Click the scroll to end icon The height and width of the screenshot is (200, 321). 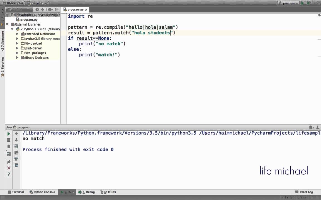pos(16,152)
